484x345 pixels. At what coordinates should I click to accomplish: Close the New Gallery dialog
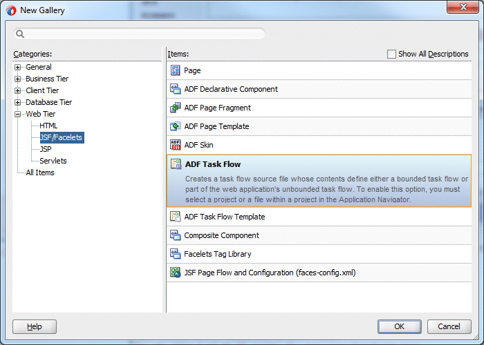(x=463, y=7)
